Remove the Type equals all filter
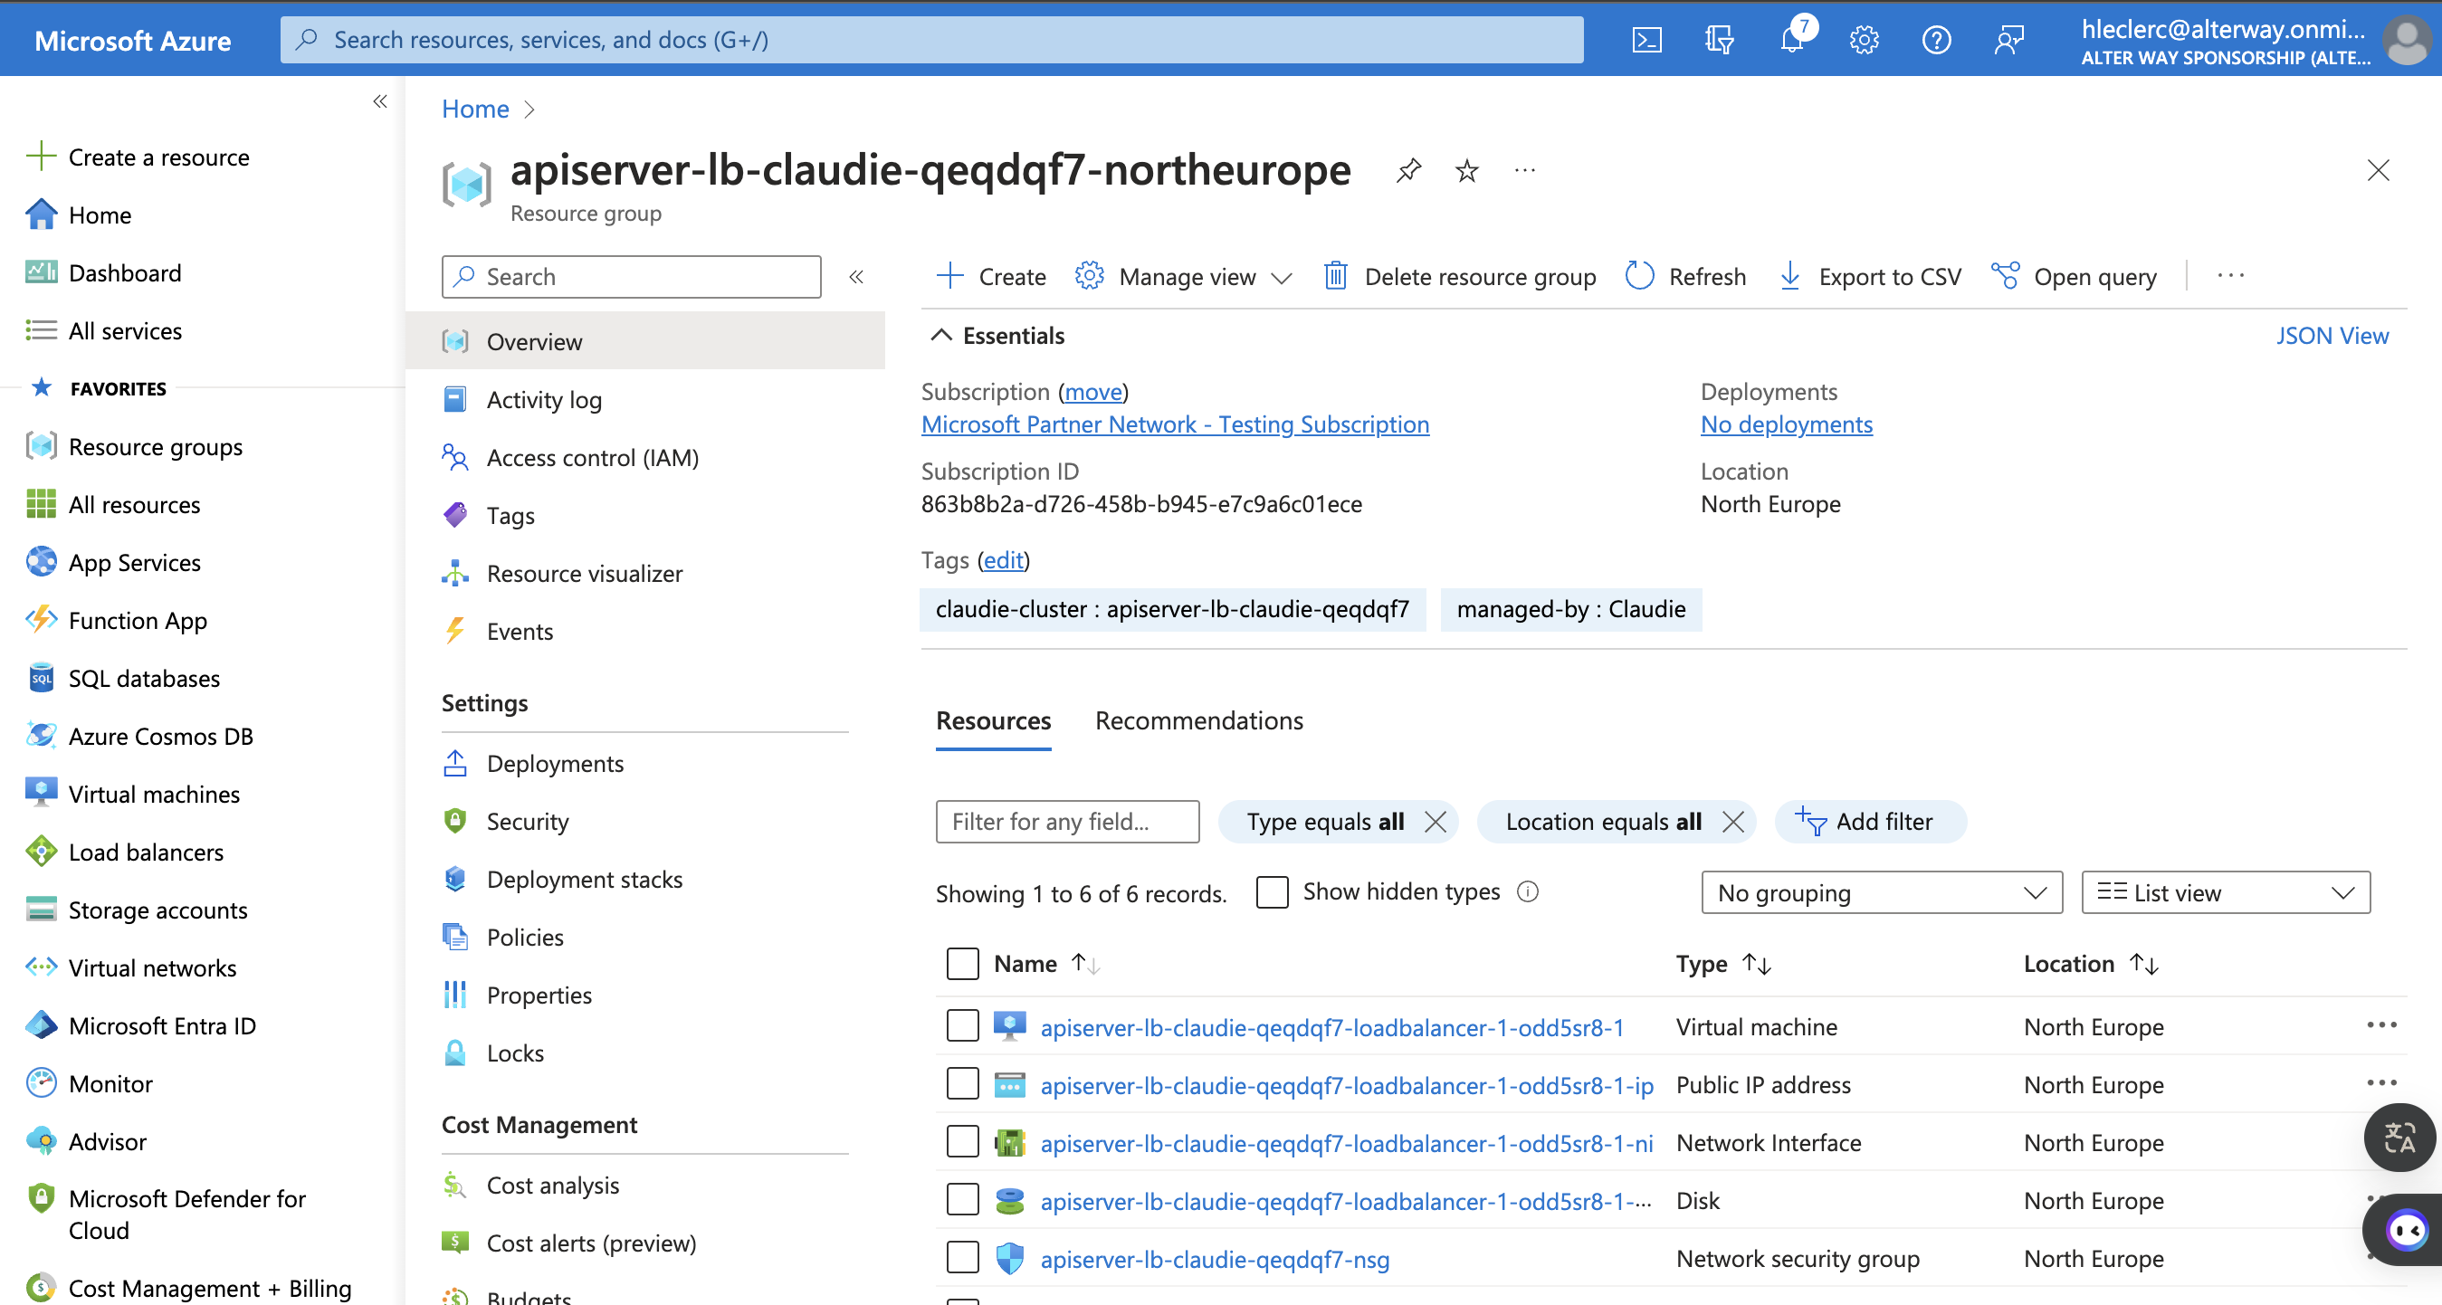Image resolution: width=2442 pixels, height=1305 pixels. click(1436, 822)
